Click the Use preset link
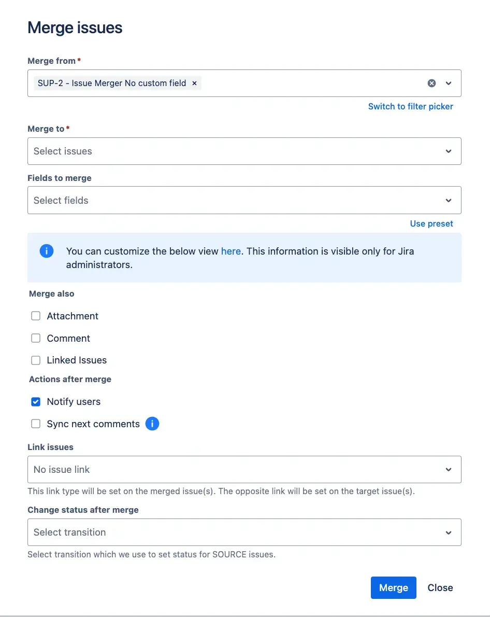Image resolution: width=490 pixels, height=617 pixels. pyautogui.click(x=431, y=224)
